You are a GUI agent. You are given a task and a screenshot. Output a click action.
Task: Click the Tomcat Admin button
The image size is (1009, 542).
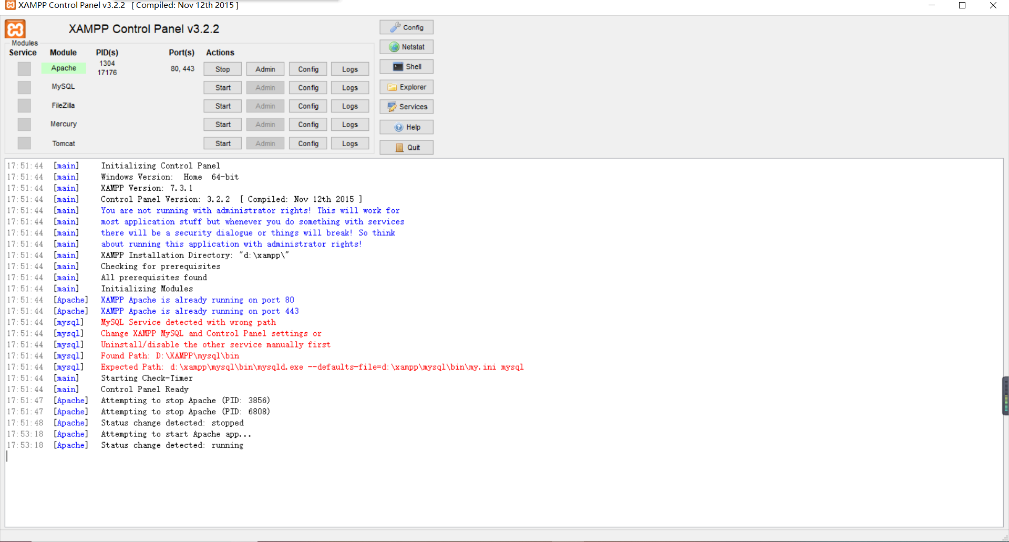265,144
